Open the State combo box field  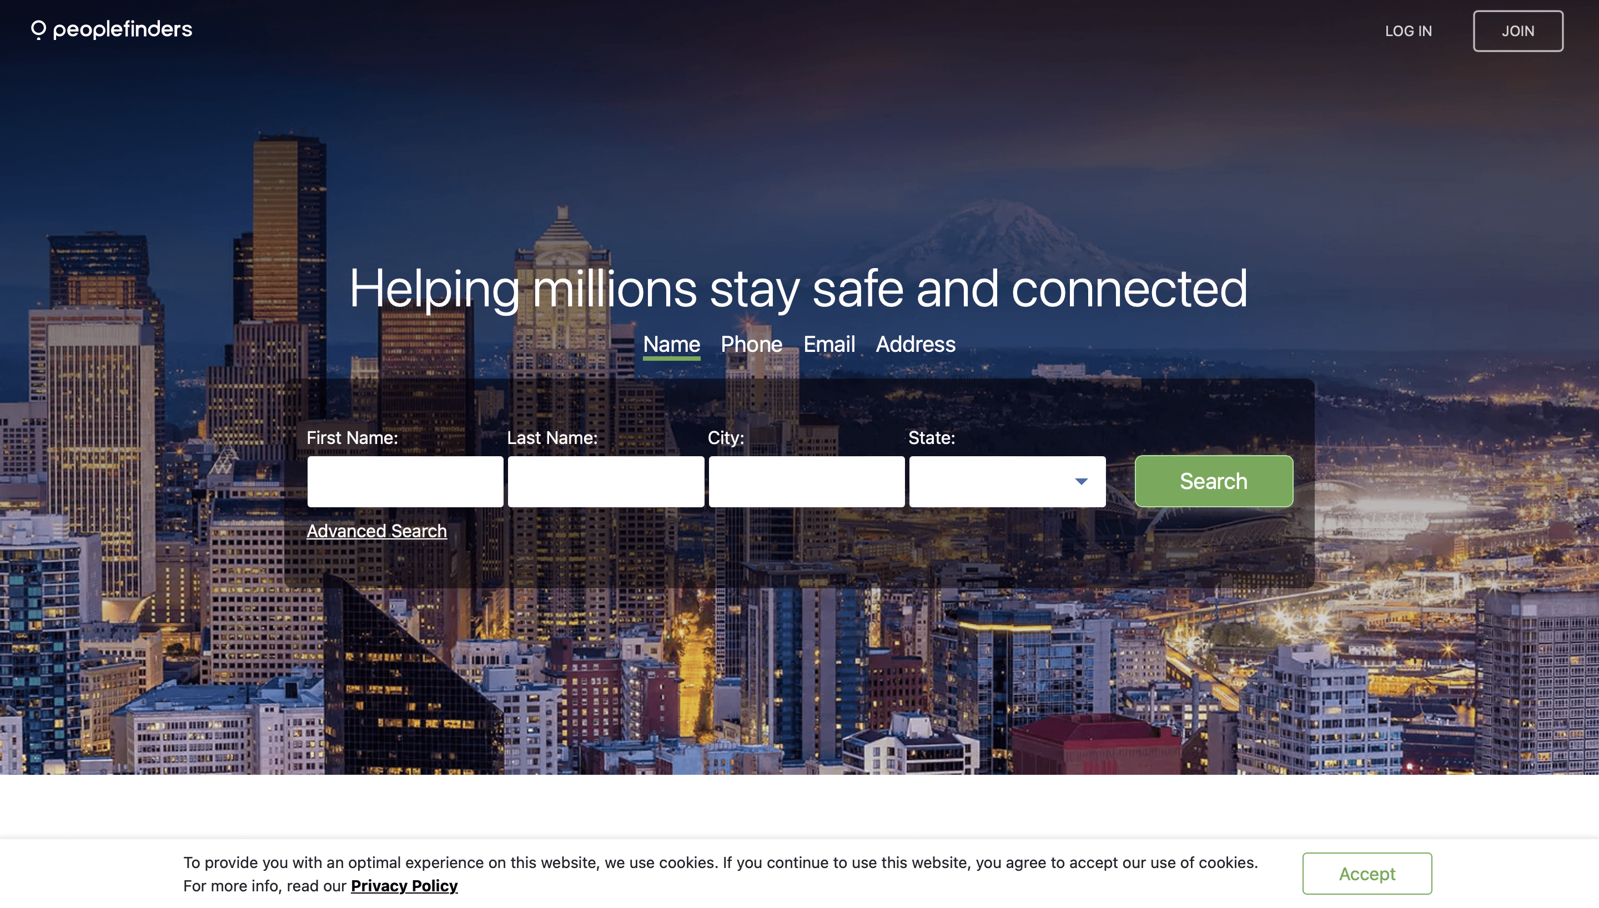pyautogui.click(x=1007, y=481)
